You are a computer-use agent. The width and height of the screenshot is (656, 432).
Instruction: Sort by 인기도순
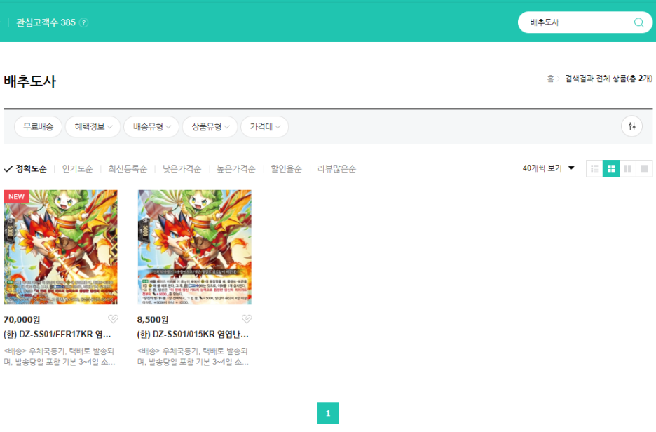point(77,169)
